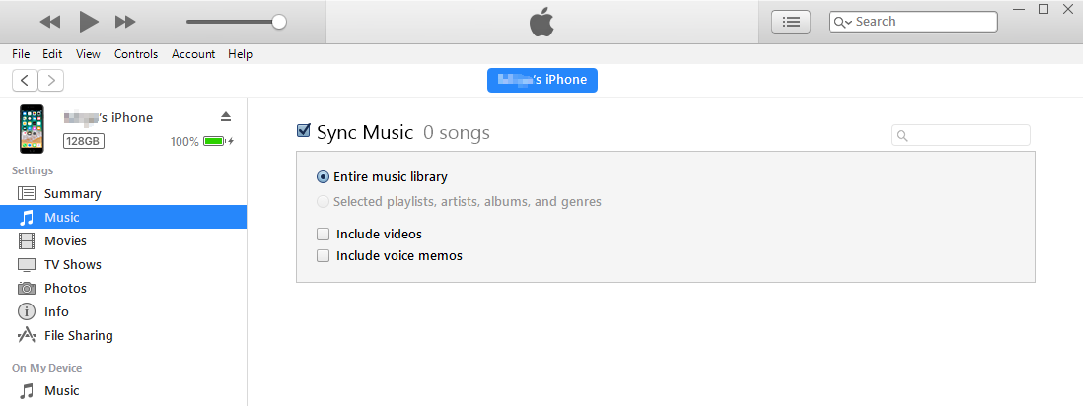Uncheck the Sync Music checkbox
The image size is (1083, 406).
303,130
